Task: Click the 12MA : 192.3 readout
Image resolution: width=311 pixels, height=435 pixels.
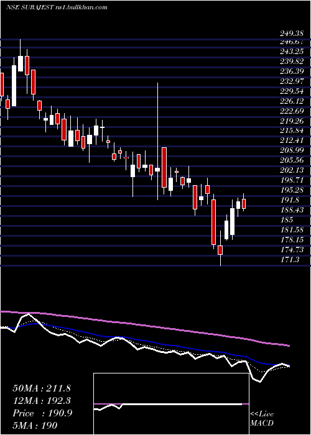Action: (x=42, y=401)
